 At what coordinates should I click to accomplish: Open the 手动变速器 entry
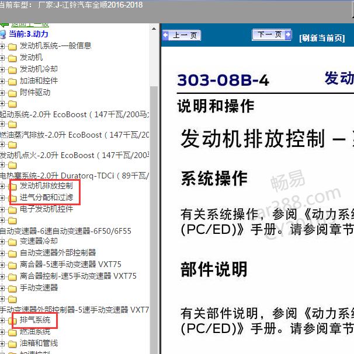point(39,288)
